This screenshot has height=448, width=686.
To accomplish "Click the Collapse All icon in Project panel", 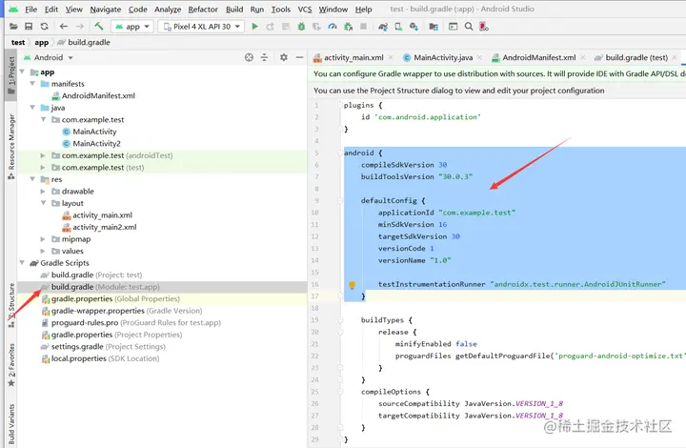I will coord(264,57).
